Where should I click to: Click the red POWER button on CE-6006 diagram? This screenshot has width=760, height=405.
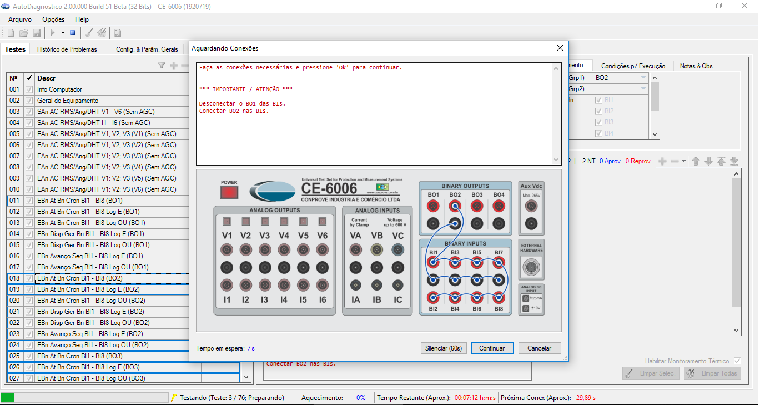pyautogui.click(x=229, y=192)
